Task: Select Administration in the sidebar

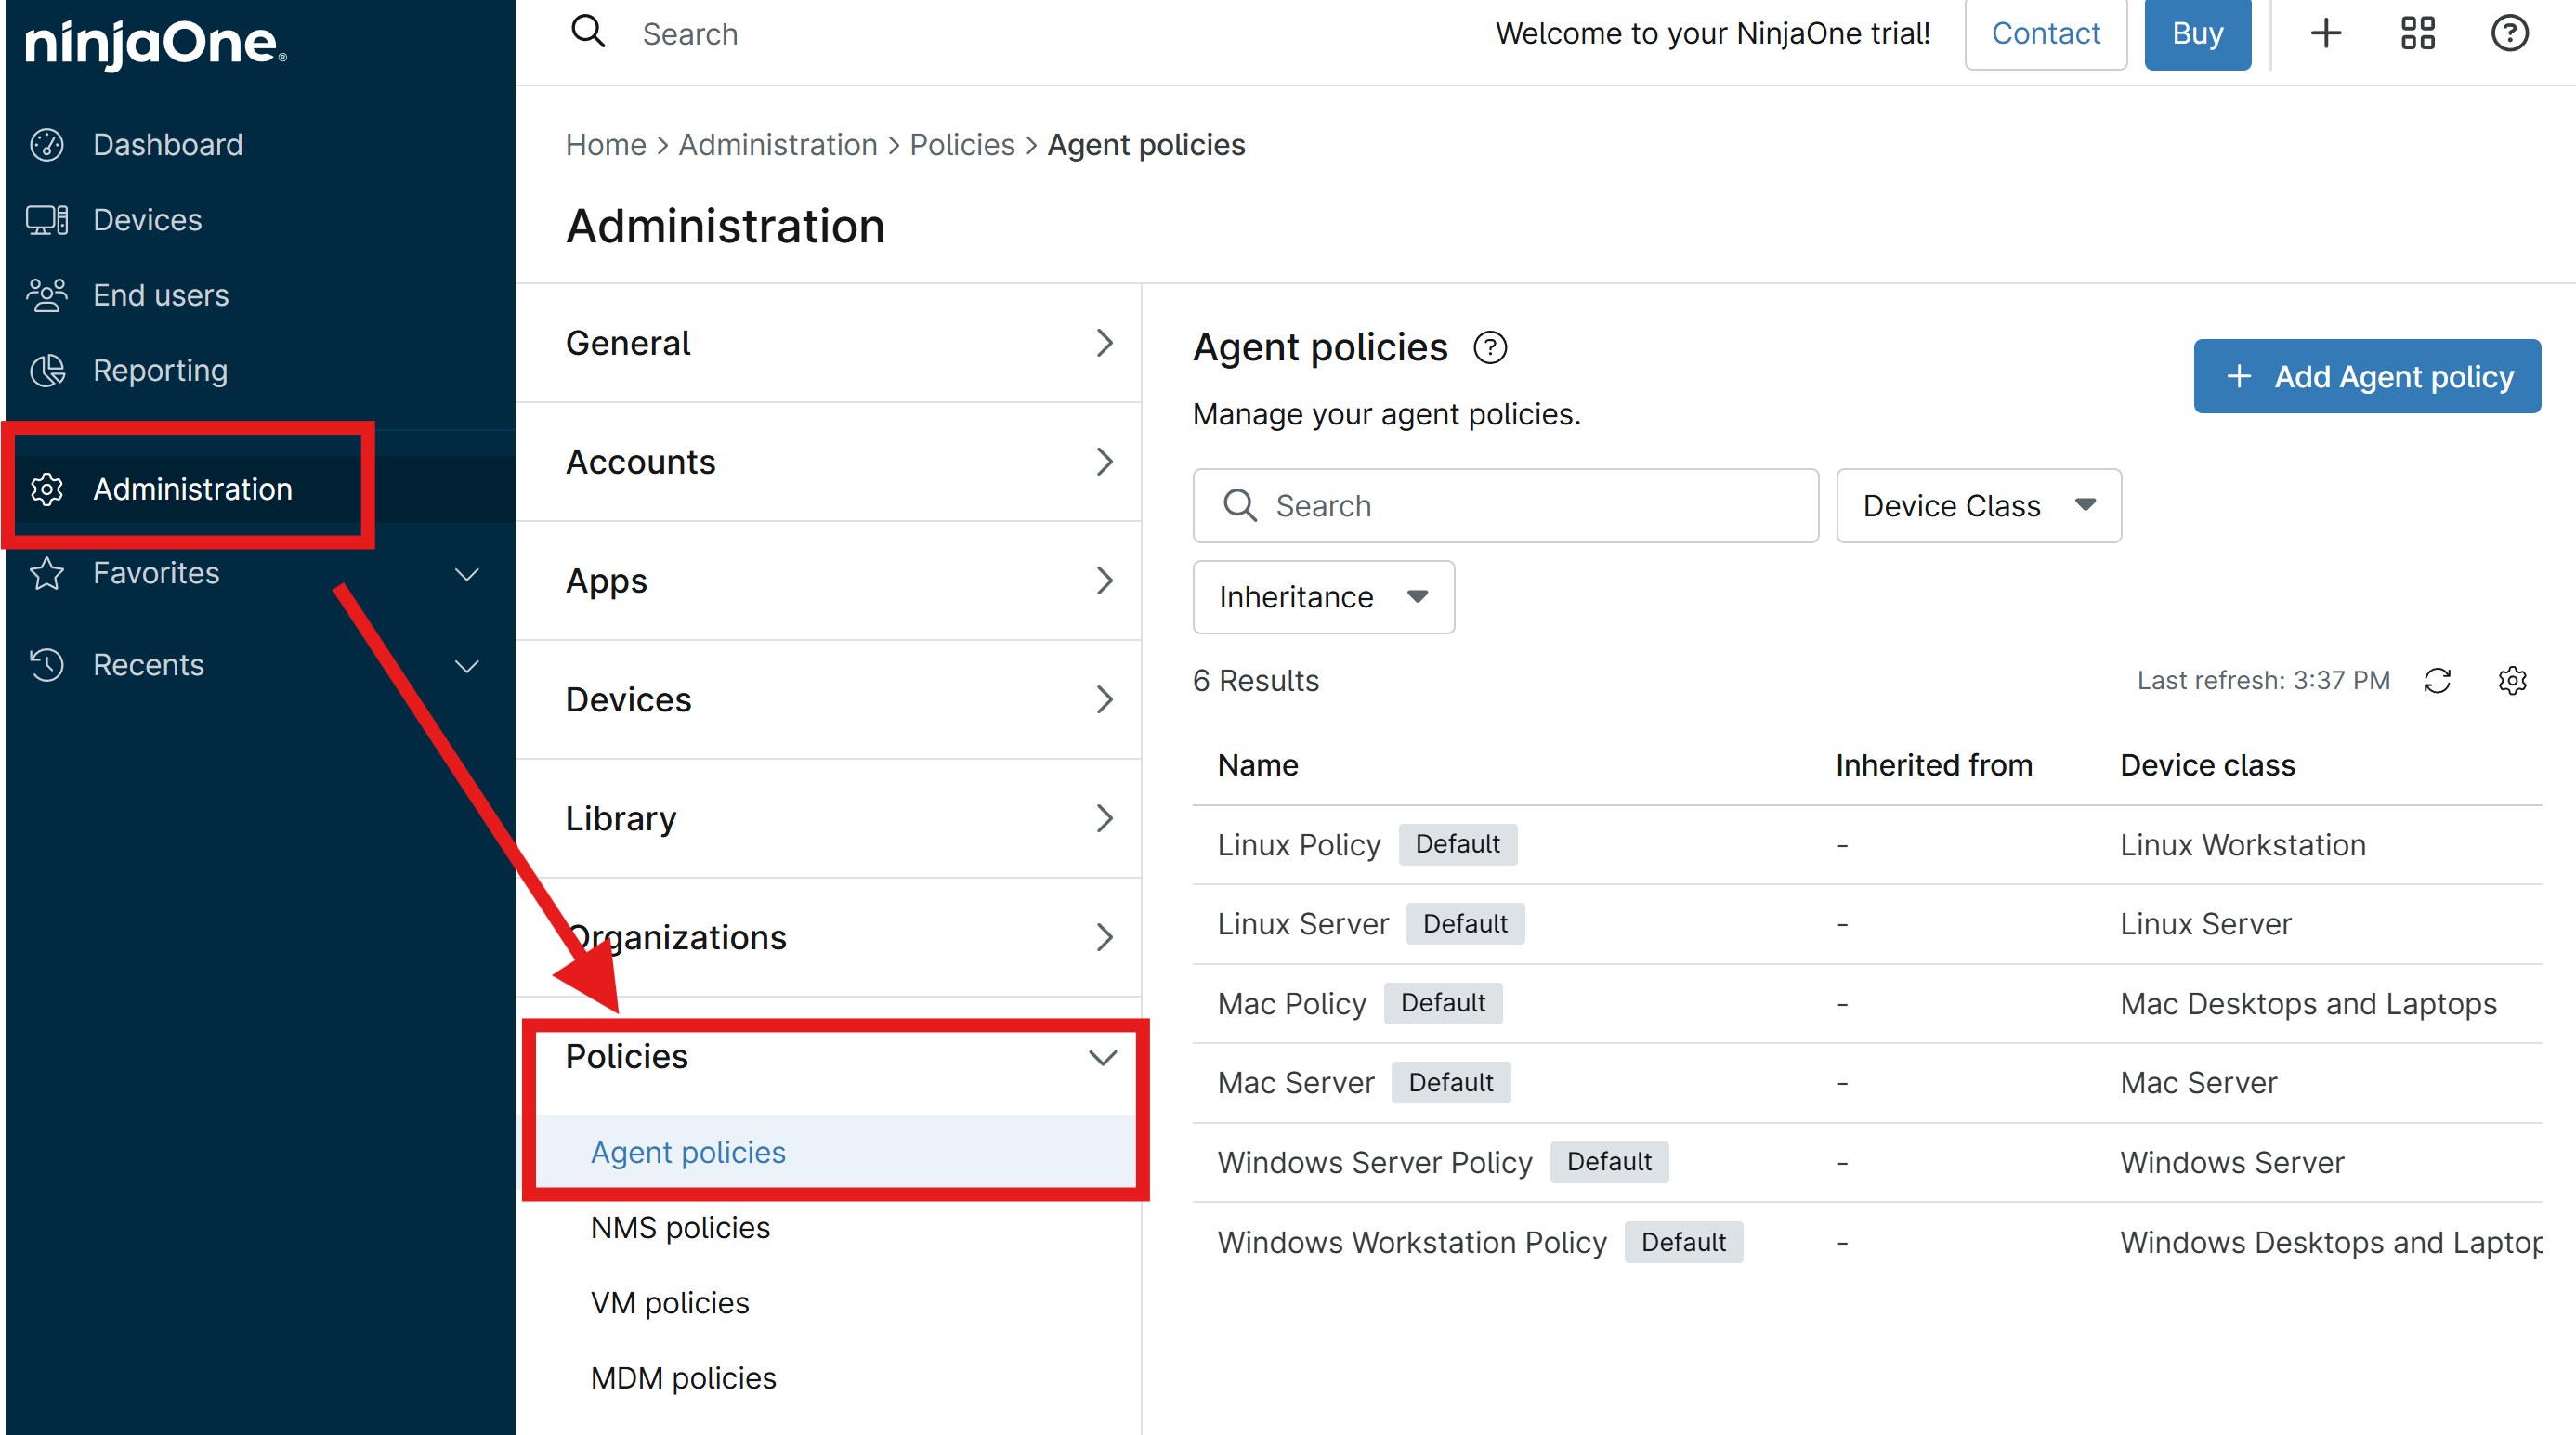Action: (x=192, y=489)
